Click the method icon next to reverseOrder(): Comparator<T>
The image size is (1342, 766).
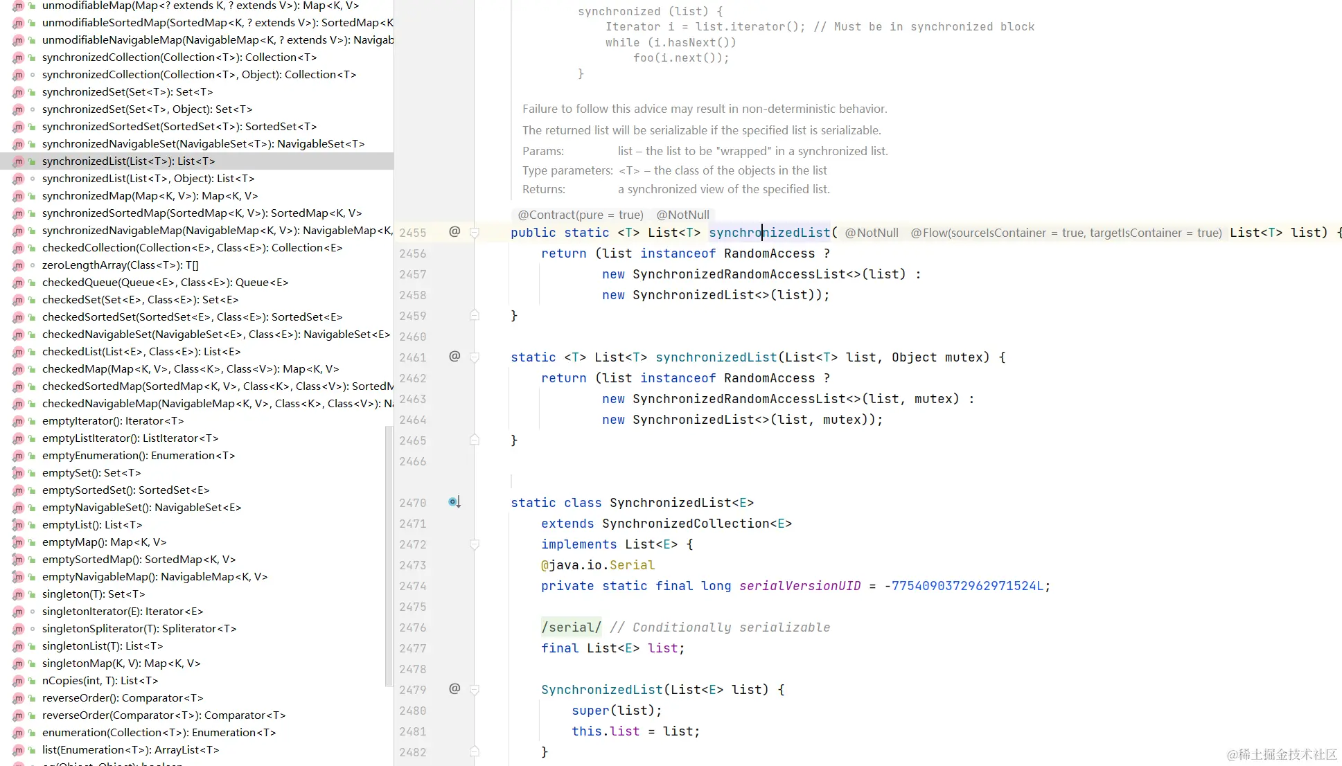pos(19,698)
